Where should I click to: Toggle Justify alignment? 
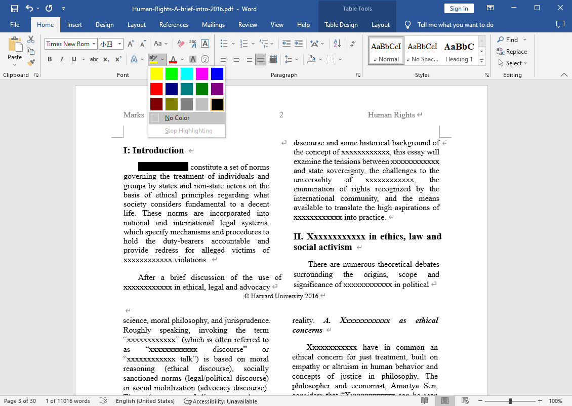[261, 59]
